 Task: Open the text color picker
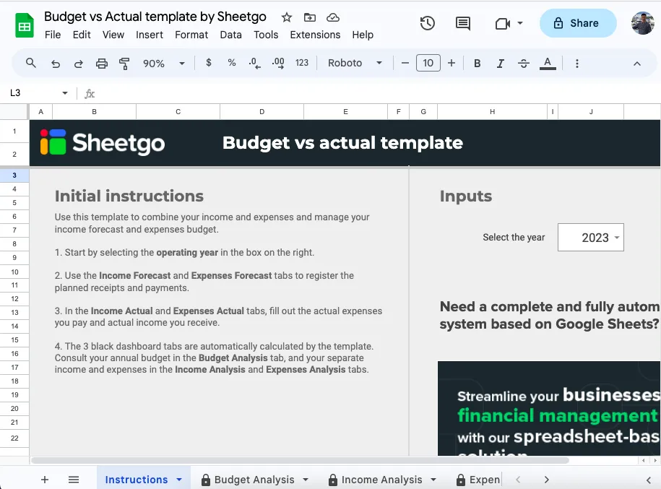point(548,64)
